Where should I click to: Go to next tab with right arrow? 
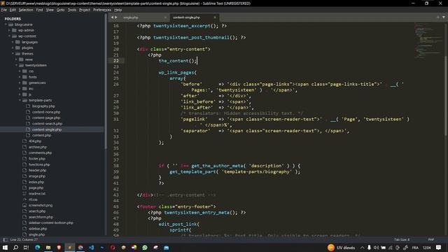116,17
